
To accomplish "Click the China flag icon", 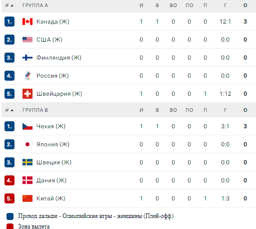I will point(27,198).
